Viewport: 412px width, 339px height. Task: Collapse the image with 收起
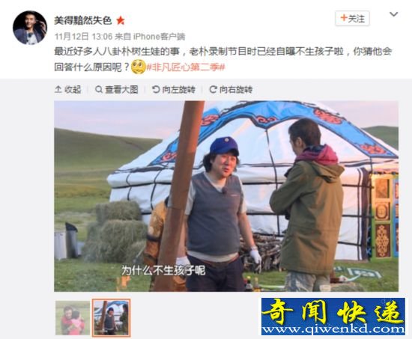tap(67, 90)
